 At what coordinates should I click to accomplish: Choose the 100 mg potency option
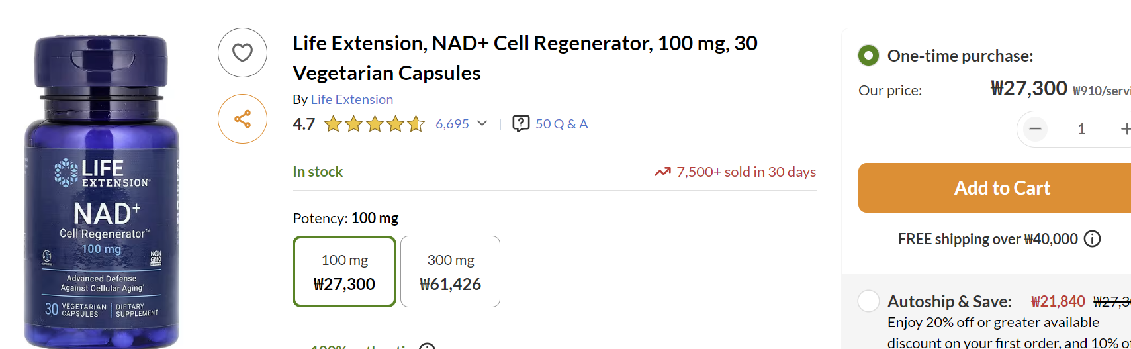344,272
